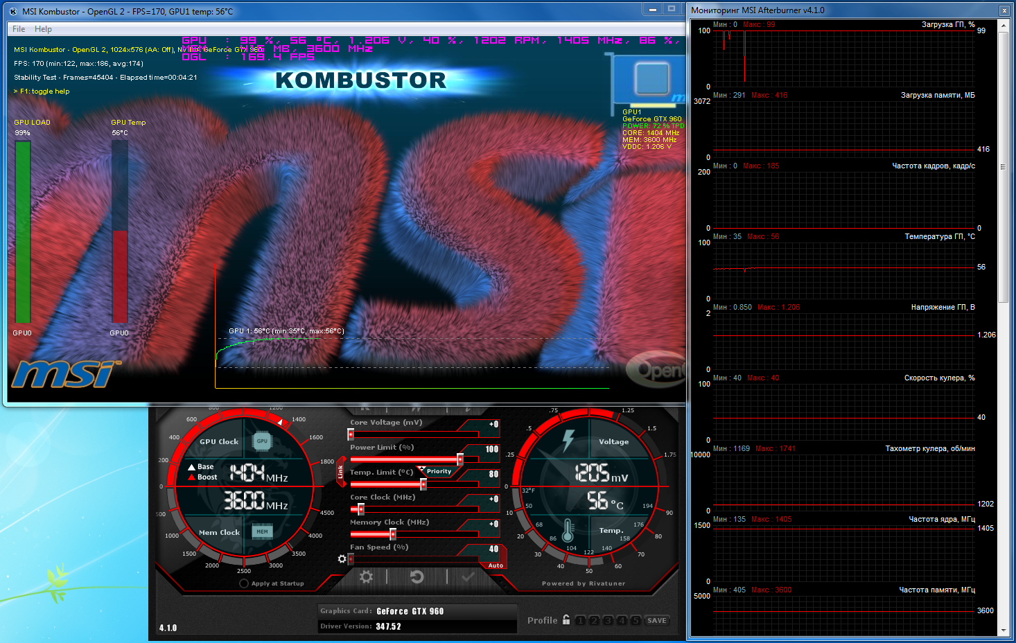Click the Power Limit slider handle
This screenshot has width=1016, height=643.
click(459, 459)
